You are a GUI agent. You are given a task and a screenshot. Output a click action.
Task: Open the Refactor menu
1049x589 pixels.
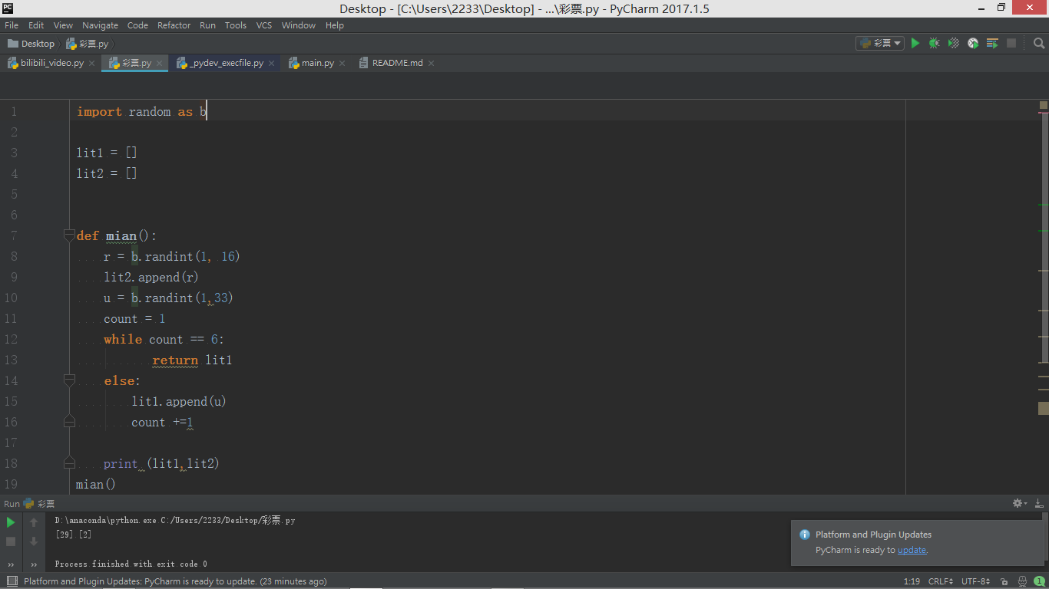174,25
